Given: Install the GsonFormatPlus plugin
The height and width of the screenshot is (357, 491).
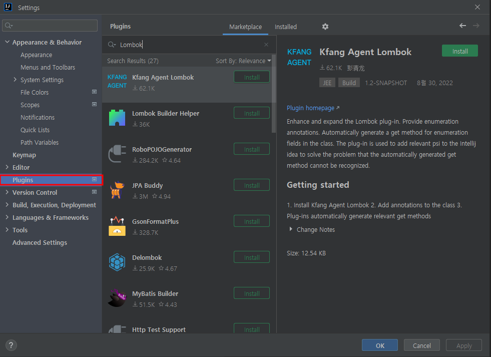Looking at the screenshot, I should [x=252, y=221].
